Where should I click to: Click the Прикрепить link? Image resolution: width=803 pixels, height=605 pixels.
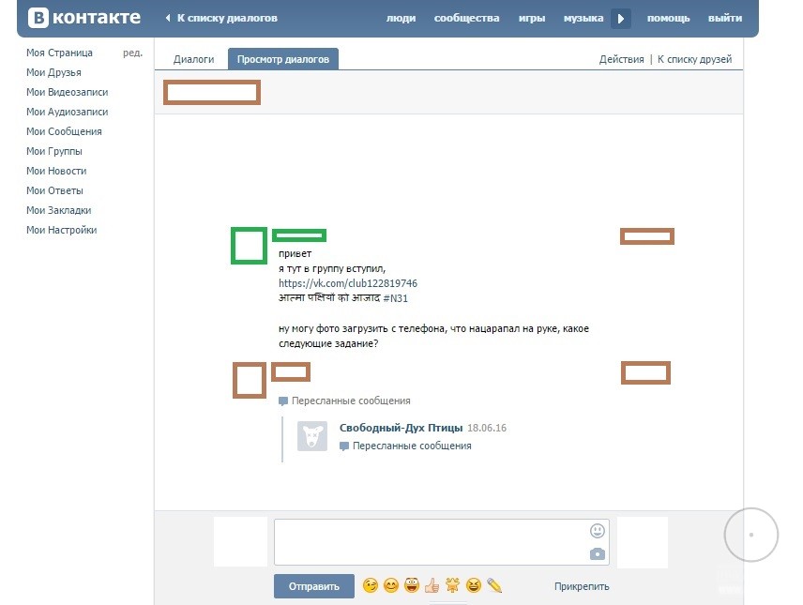click(x=580, y=584)
